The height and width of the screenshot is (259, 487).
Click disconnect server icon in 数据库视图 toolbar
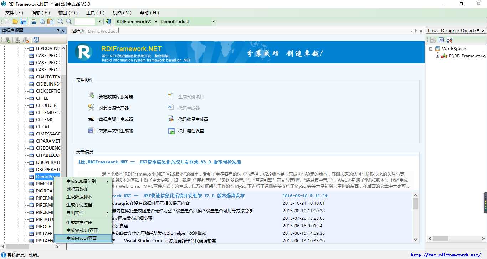(x=26, y=40)
